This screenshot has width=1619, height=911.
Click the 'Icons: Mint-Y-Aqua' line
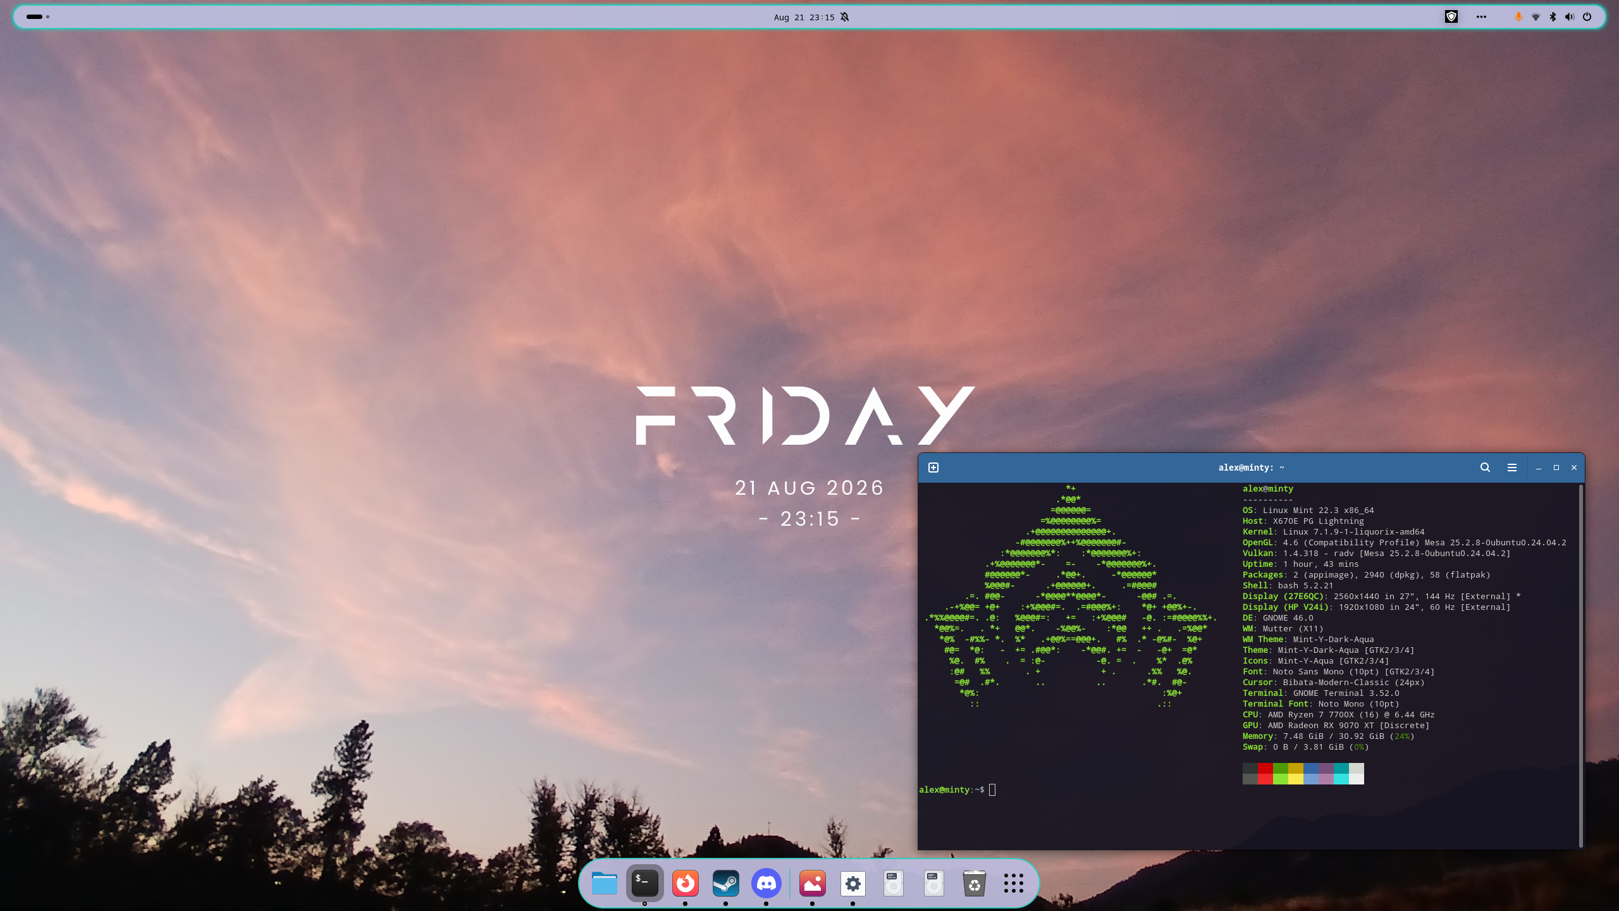click(1315, 660)
